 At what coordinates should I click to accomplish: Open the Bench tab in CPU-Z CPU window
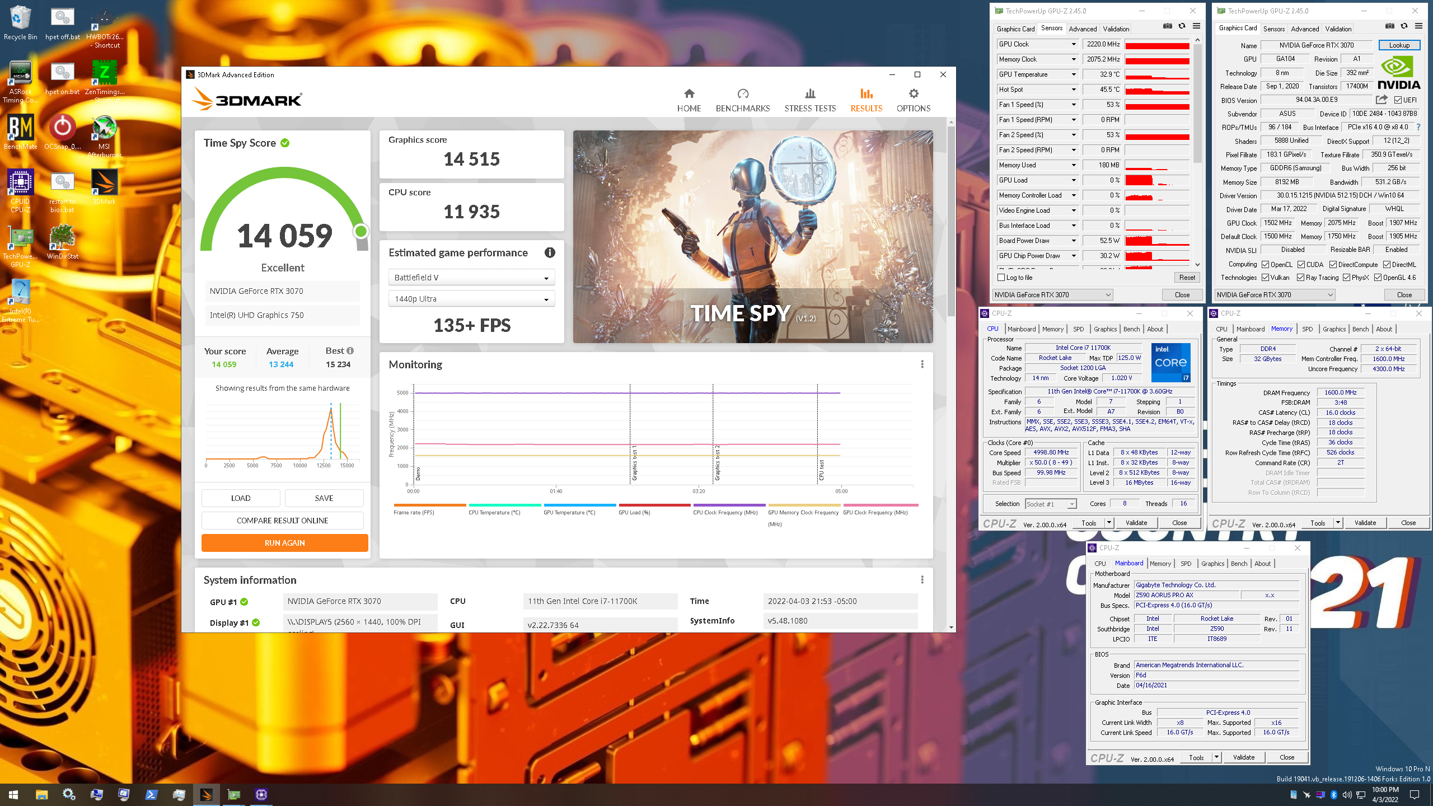(1131, 329)
